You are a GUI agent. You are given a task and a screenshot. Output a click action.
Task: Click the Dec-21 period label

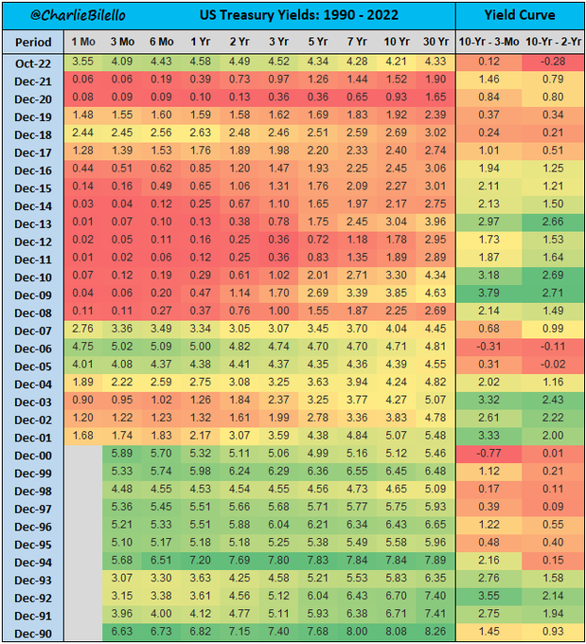[x=33, y=80]
